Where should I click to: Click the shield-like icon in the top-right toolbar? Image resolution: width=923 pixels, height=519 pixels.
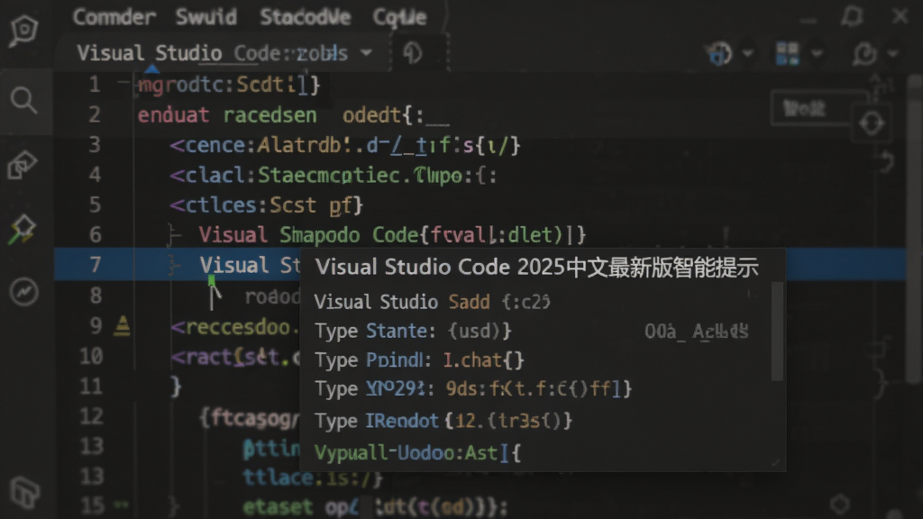click(719, 53)
